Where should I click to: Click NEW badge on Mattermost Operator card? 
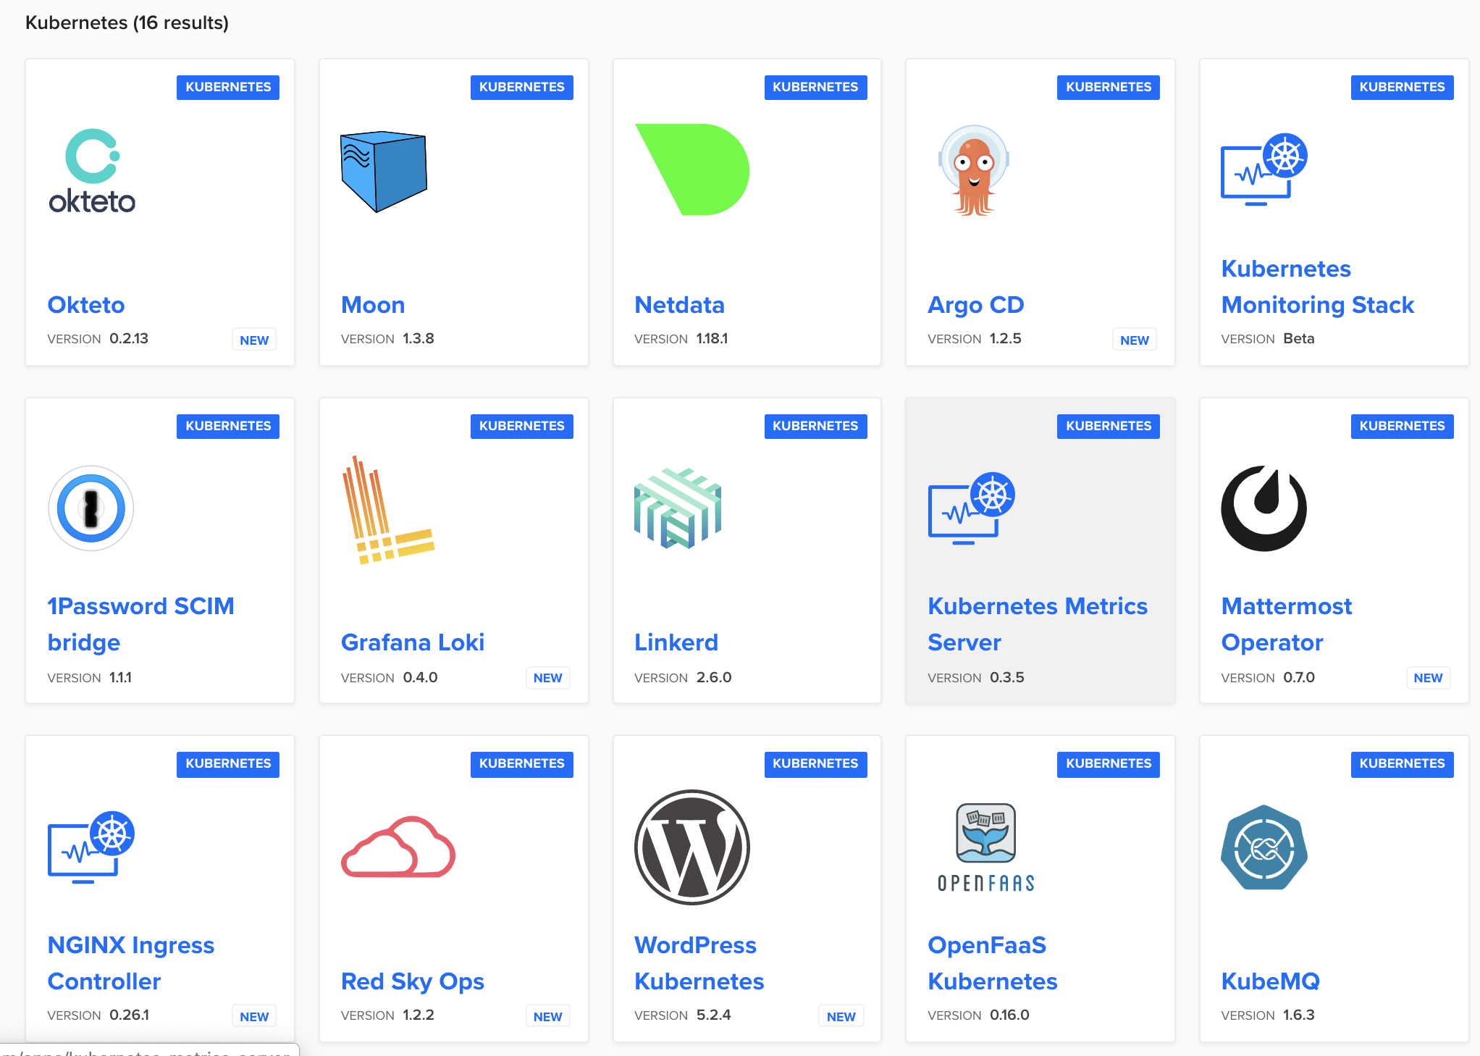tap(1428, 678)
